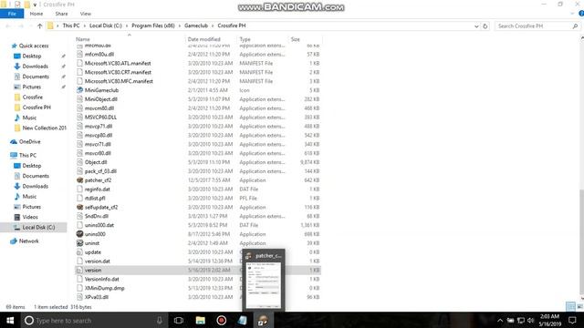Switch to details view layout icon
The height and width of the screenshot is (328, 584).
(570, 306)
